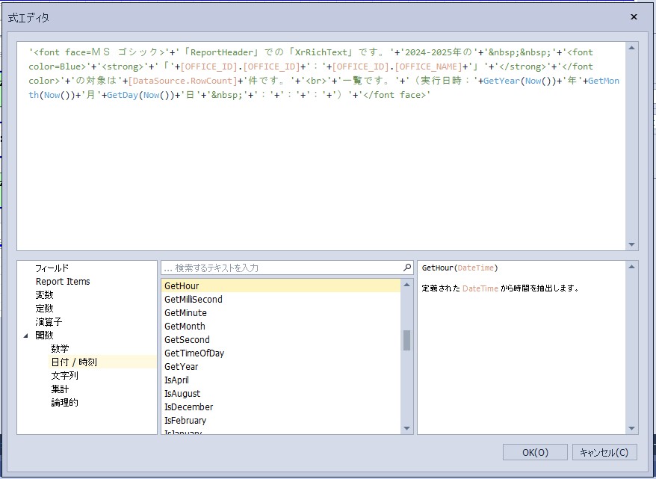Close the 式エディタ dialog window
This screenshot has height=479, width=656.
[x=634, y=16]
